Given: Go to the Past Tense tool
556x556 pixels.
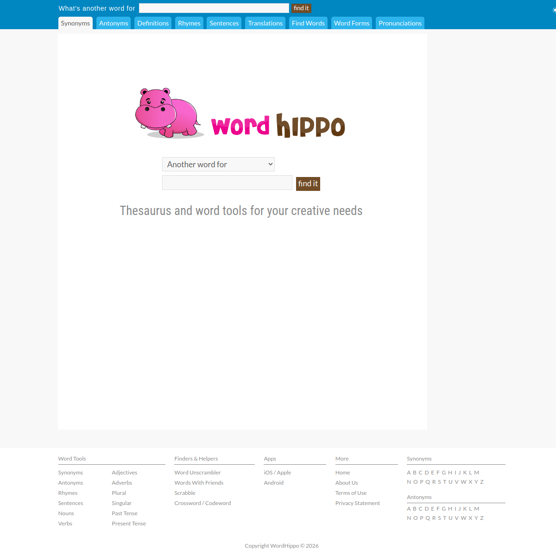Looking at the screenshot, I should pos(124,513).
